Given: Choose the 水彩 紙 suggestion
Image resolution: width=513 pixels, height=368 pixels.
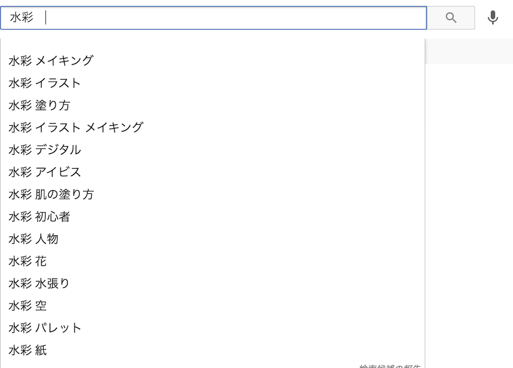Looking at the screenshot, I should pos(28,350).
